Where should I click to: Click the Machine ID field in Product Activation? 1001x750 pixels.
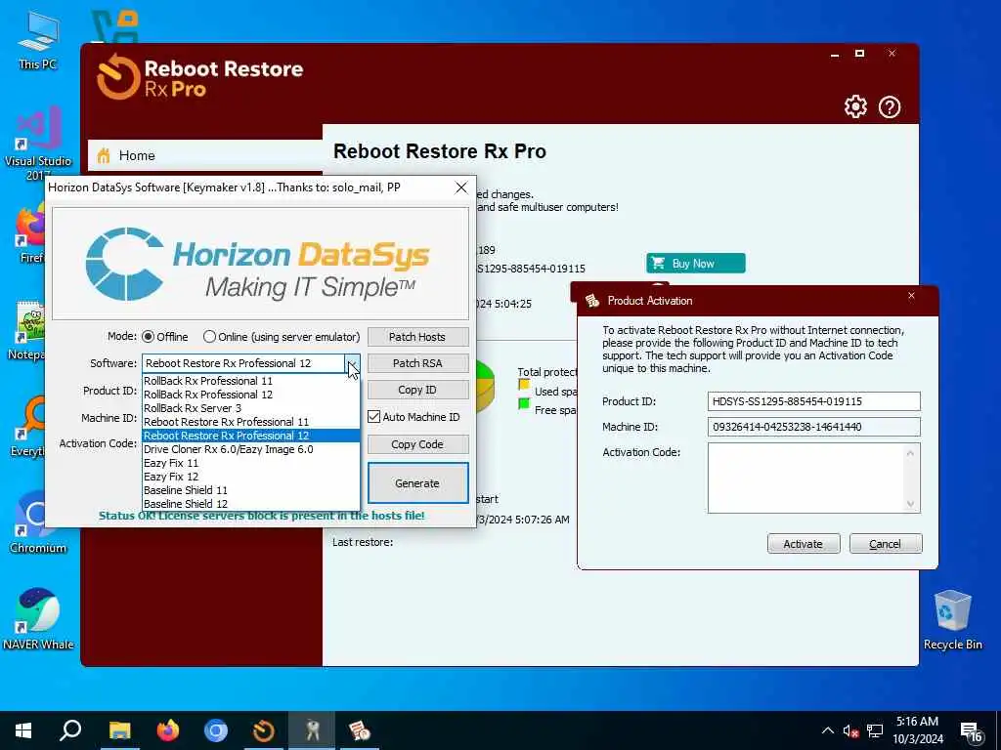tap(813, 427)
